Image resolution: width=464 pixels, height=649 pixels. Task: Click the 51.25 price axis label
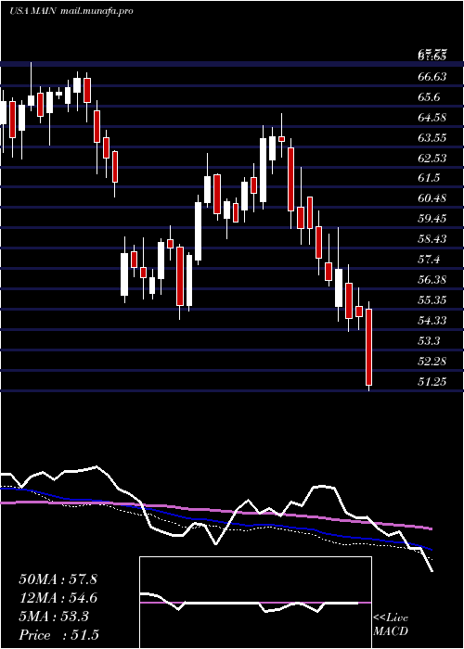[432, 381]
